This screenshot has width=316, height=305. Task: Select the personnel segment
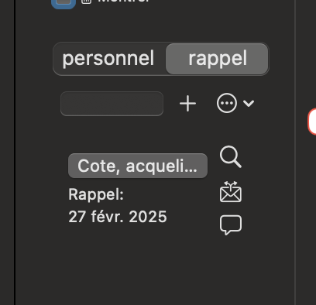pos(108,59)
